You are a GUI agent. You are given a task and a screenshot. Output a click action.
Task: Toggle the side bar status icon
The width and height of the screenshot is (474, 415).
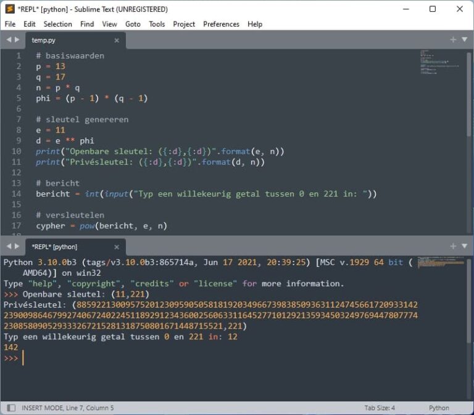11,408
